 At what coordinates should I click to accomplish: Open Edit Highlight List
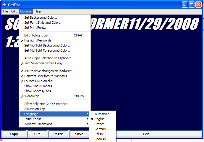coord(55,35)
